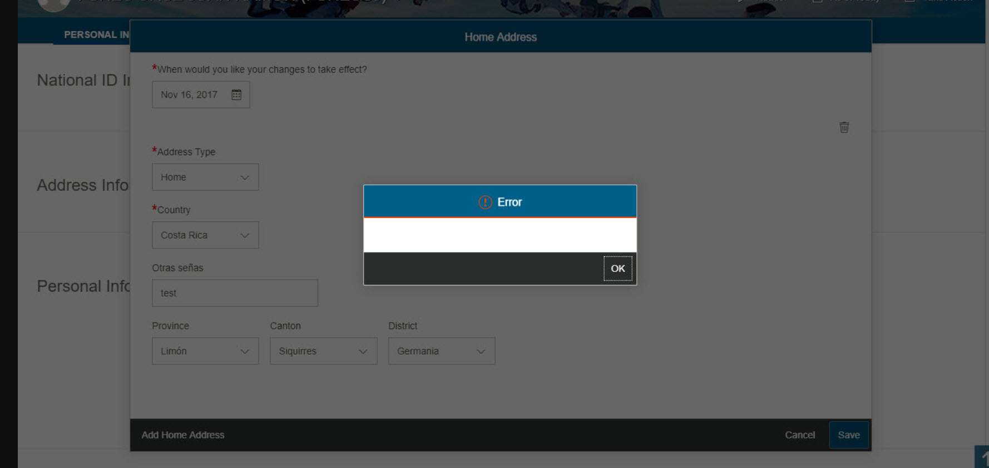
Task: Click the Address Info section heading
Action: (x=83, y=185)
